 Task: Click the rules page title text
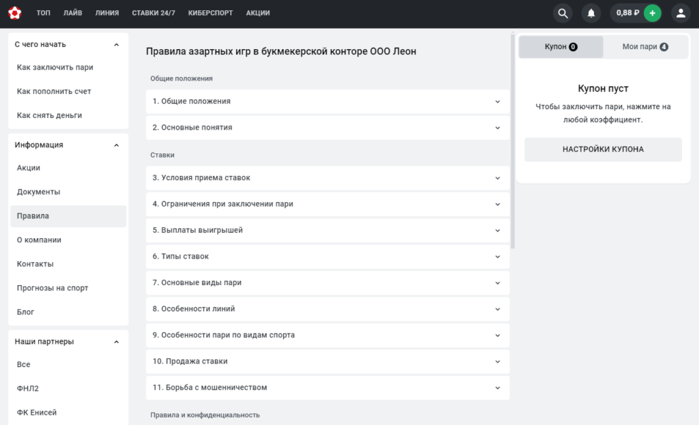pyautogui.click(x=281, y=51)
